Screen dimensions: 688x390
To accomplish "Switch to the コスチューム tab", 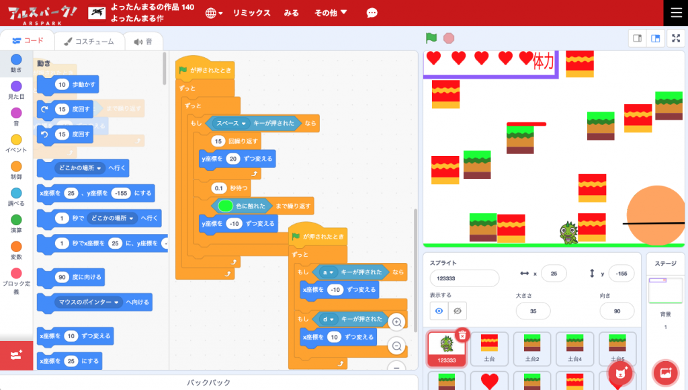I will tap(89, 42).
